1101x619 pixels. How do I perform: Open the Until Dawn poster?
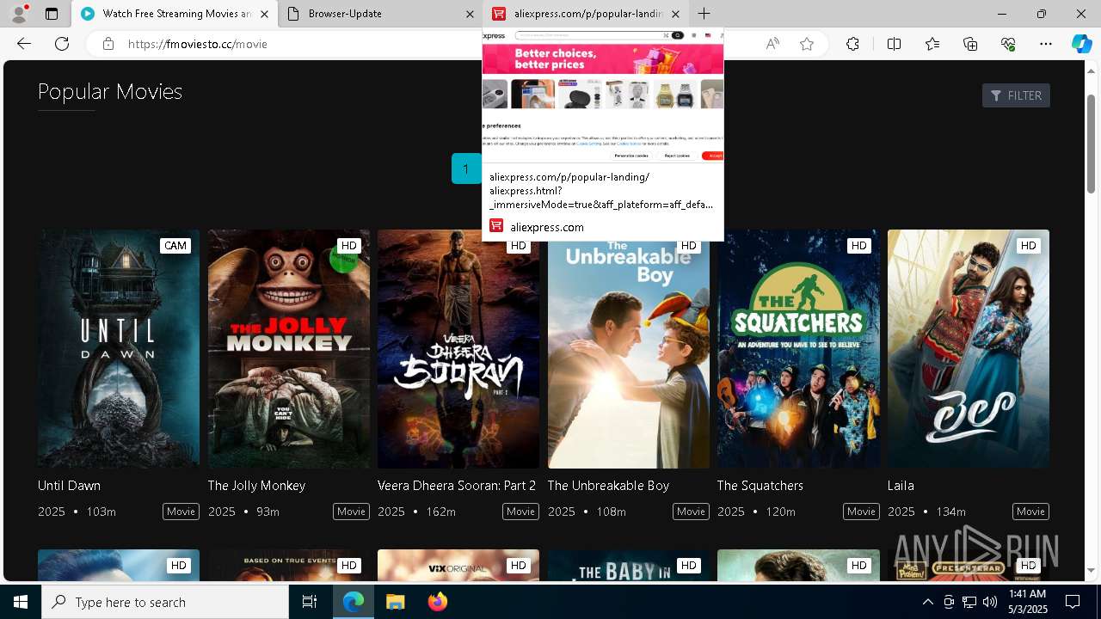point(119,348)
